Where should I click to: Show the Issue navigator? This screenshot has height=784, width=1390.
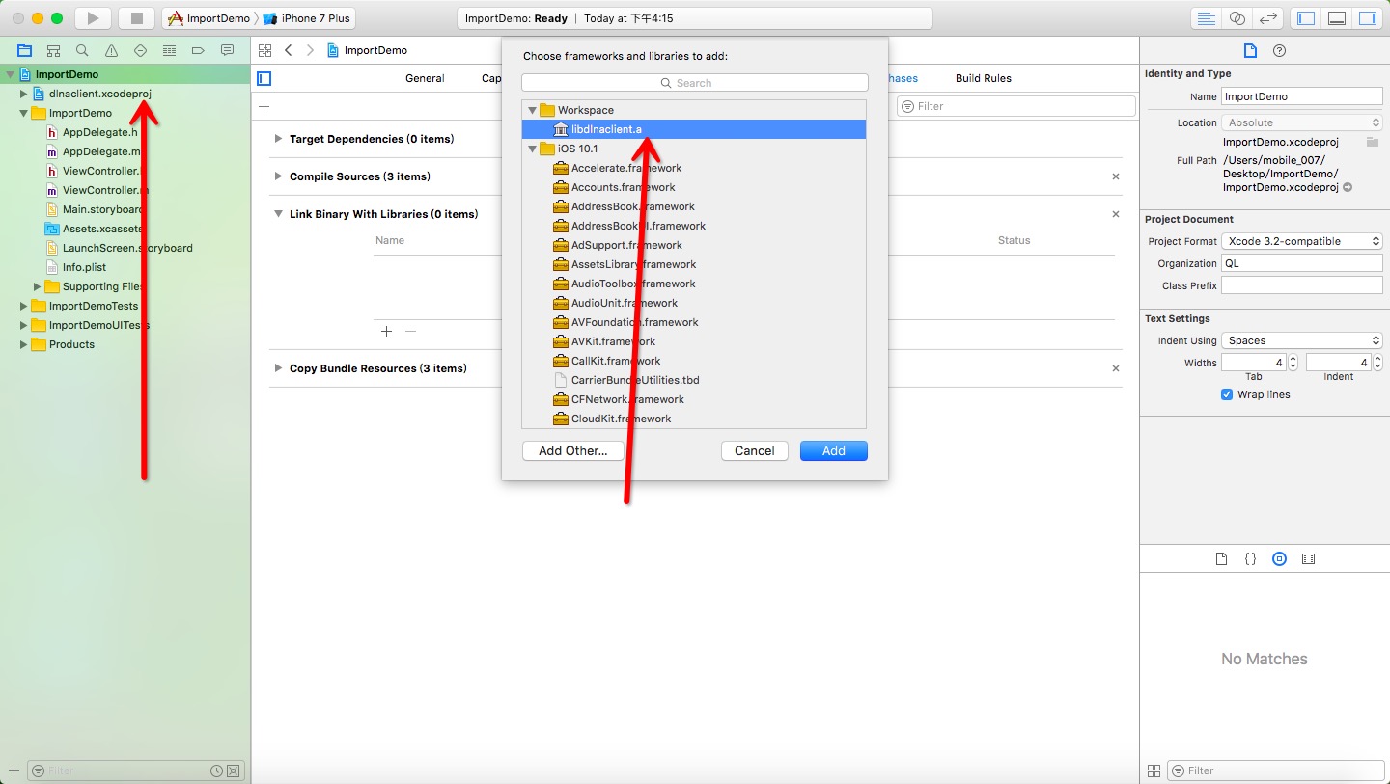coord(112,50)
